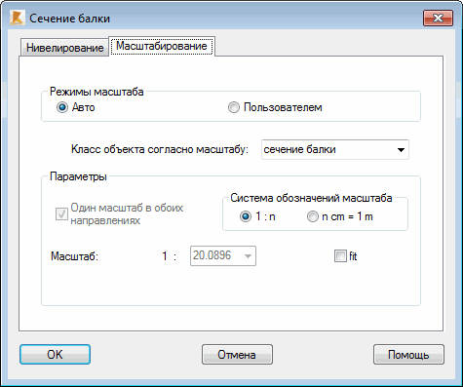Expand the scale value 20.0896 combo box
This screenshot has width=463, height=387.
(248, 256)
